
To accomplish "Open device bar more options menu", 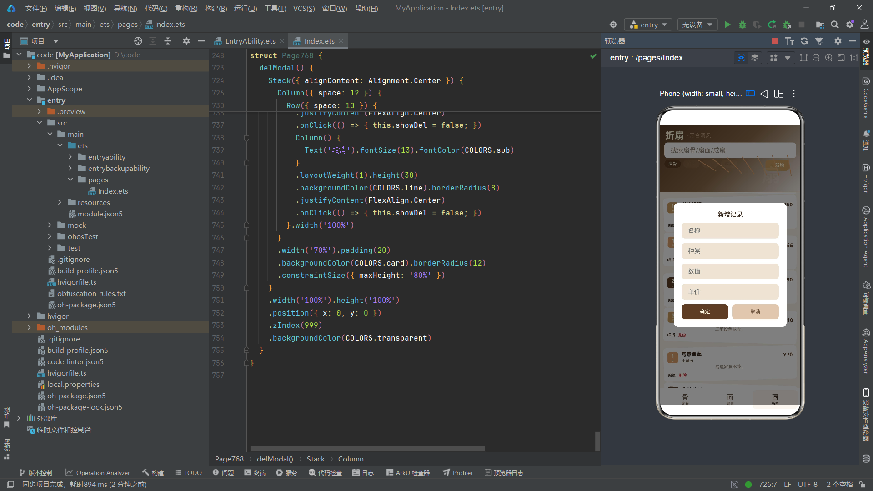I will point(794,94).
